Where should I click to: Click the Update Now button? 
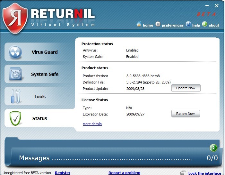pyautogui.click(x=186, y=88)
